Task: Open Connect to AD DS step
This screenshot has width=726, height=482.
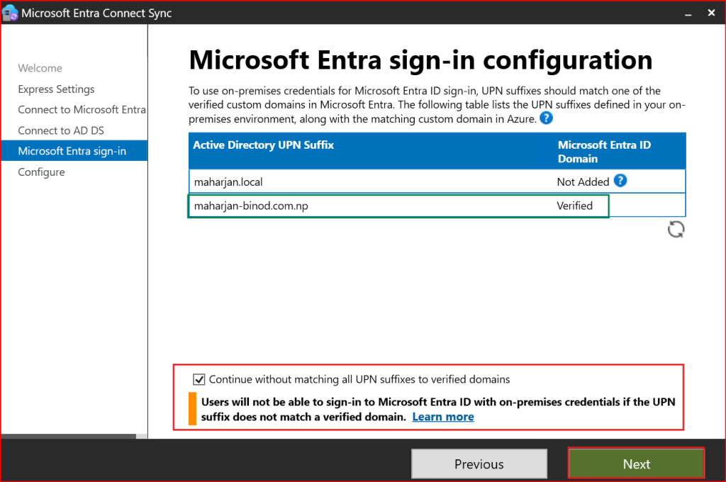Action: pyautogui.click(x=61, y=130)
